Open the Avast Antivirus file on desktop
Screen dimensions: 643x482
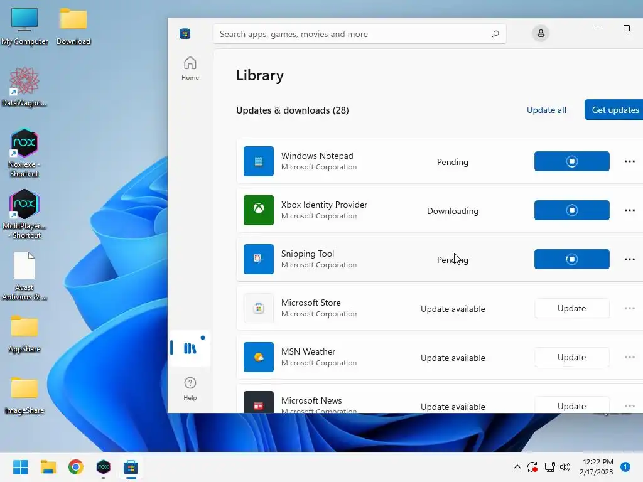(24, 276)
